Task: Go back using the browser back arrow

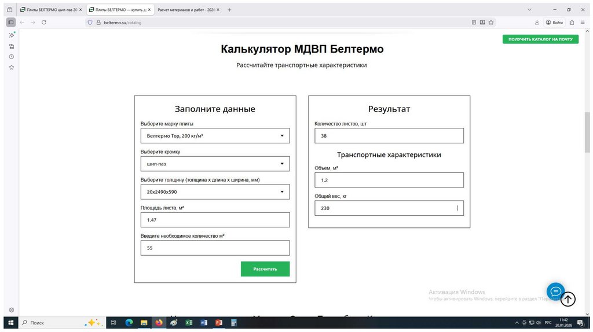Action: click(22, 23)
